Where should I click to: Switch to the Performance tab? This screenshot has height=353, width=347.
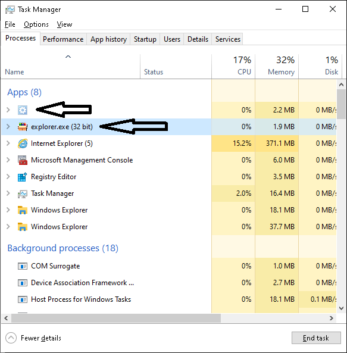click(63, 39)
